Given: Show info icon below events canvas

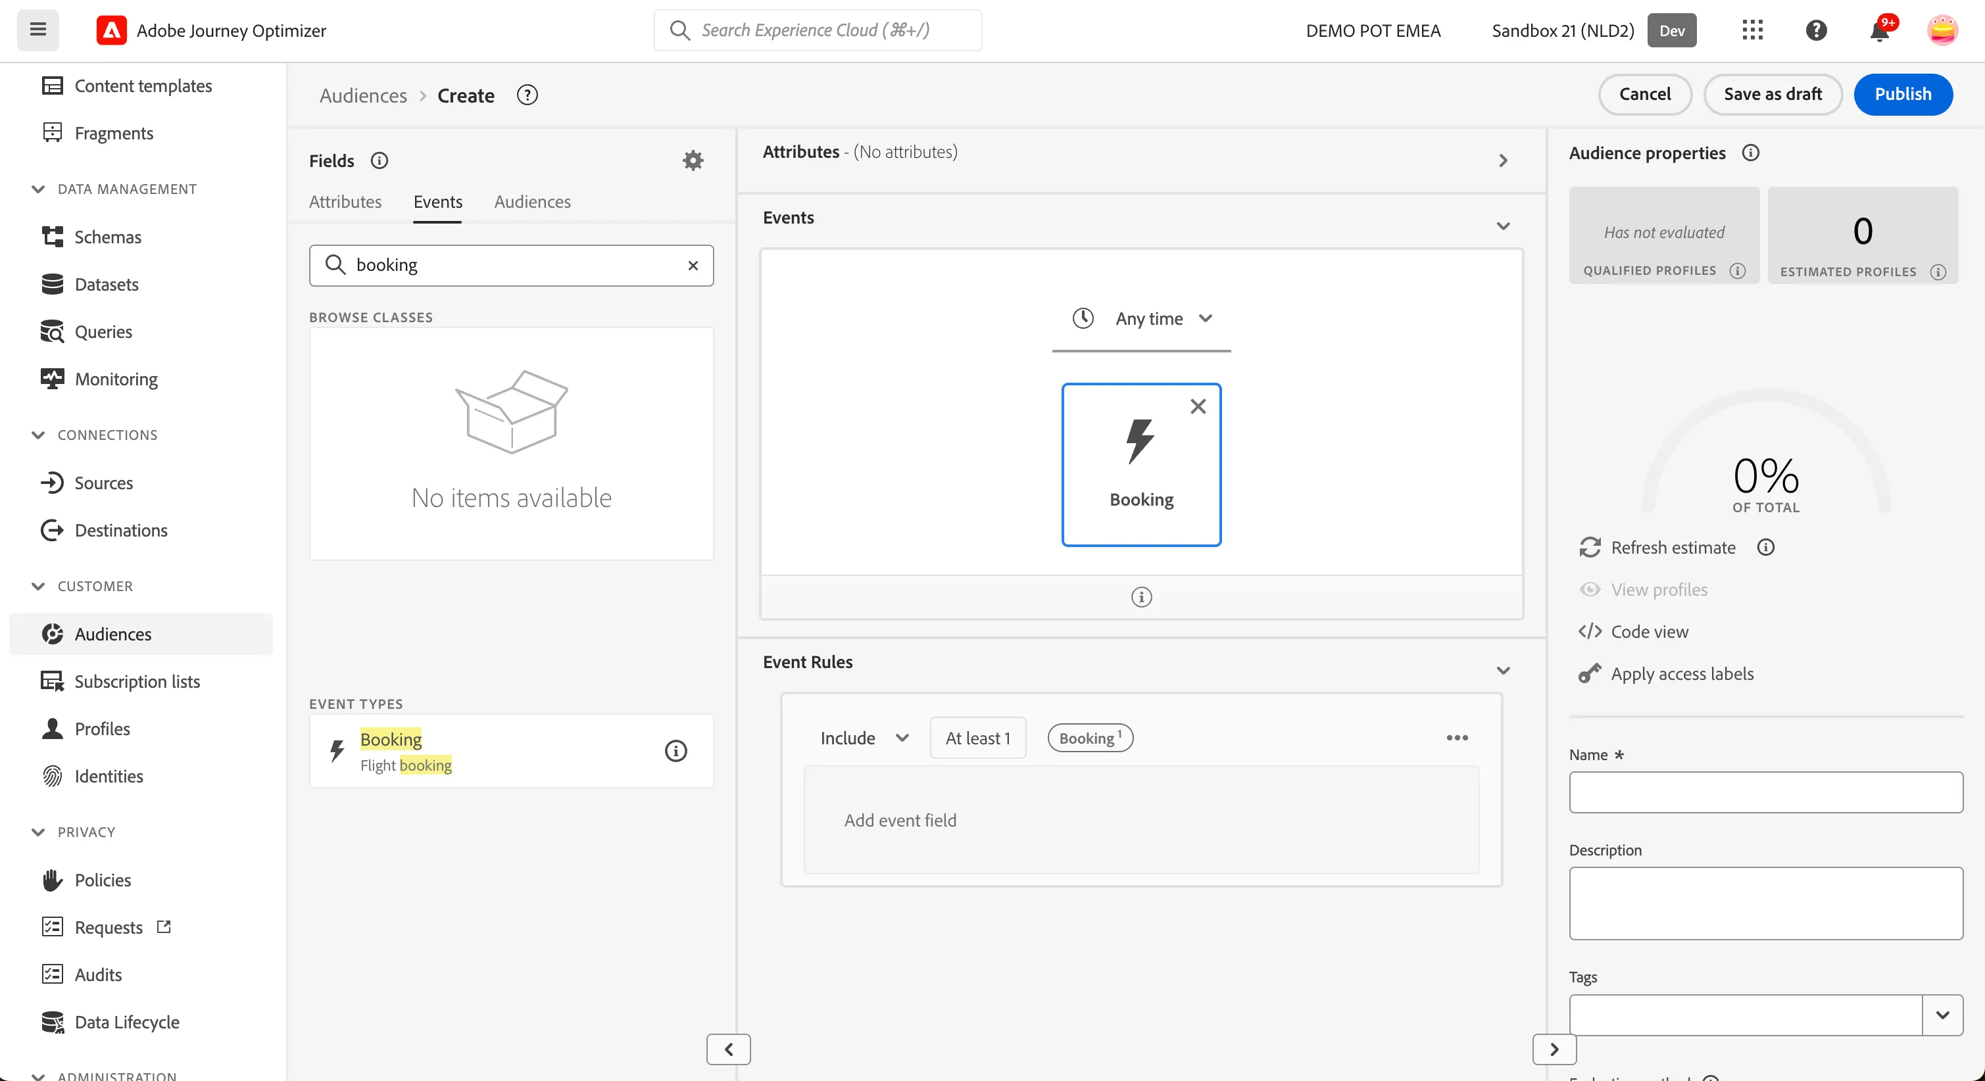Looking at the screenshot, I should coord(1141,596).
